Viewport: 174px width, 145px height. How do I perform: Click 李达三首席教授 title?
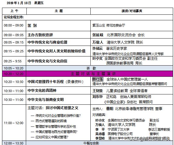coord(159,129)
